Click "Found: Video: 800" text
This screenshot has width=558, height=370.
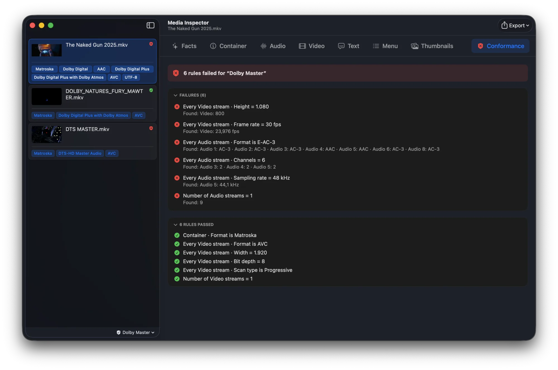click(x=204, y=114)
